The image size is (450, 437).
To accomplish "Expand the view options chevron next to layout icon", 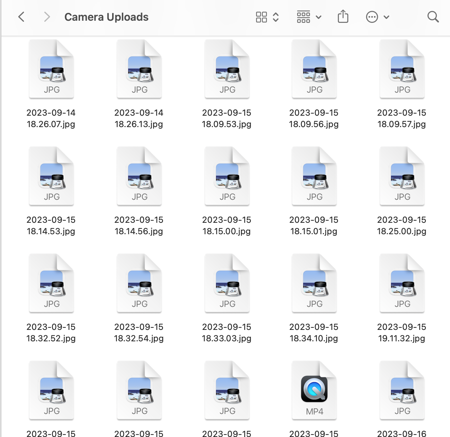I will pyautogui.click(x=275, y=16).
